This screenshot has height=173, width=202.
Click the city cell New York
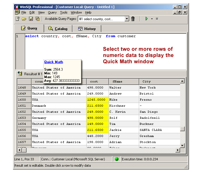tap(160, 88)
